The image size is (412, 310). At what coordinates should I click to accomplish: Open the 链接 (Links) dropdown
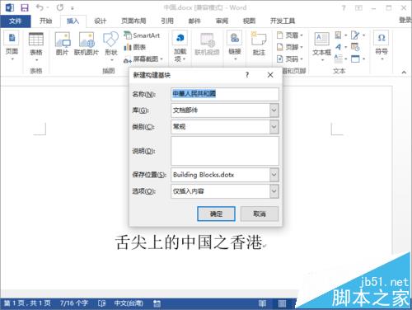point(235,45)
